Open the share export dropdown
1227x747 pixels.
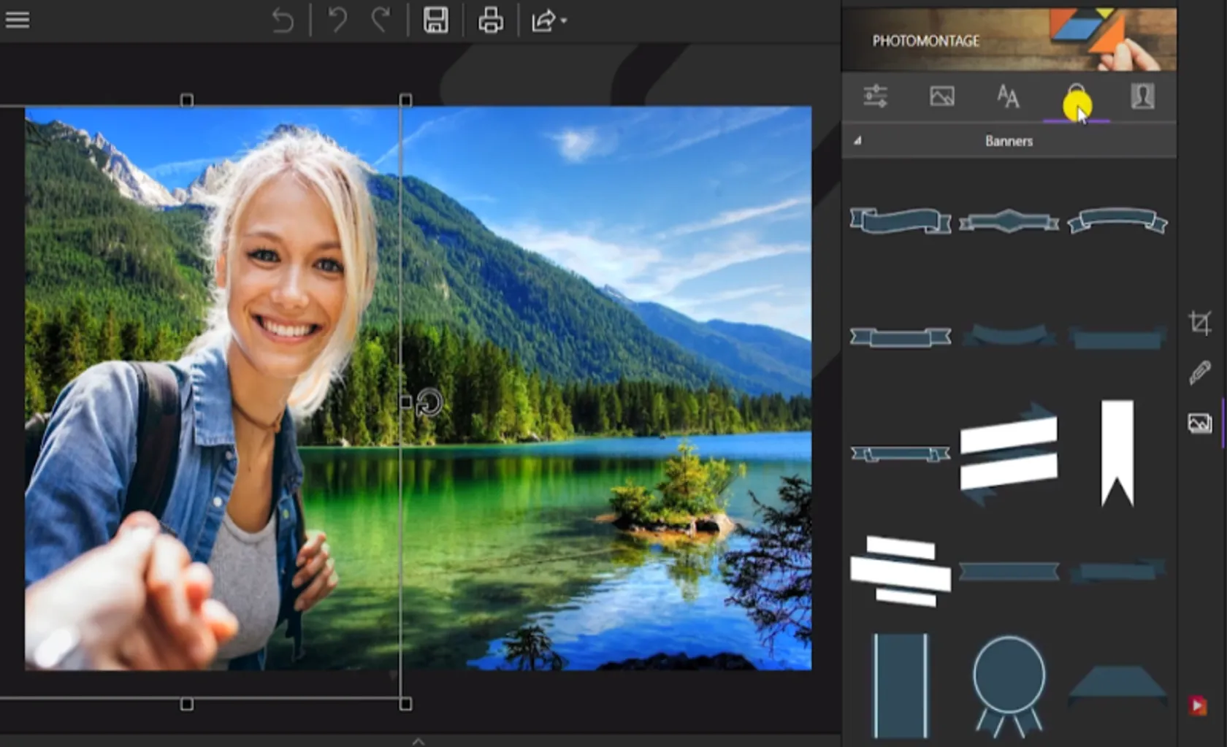548,20
